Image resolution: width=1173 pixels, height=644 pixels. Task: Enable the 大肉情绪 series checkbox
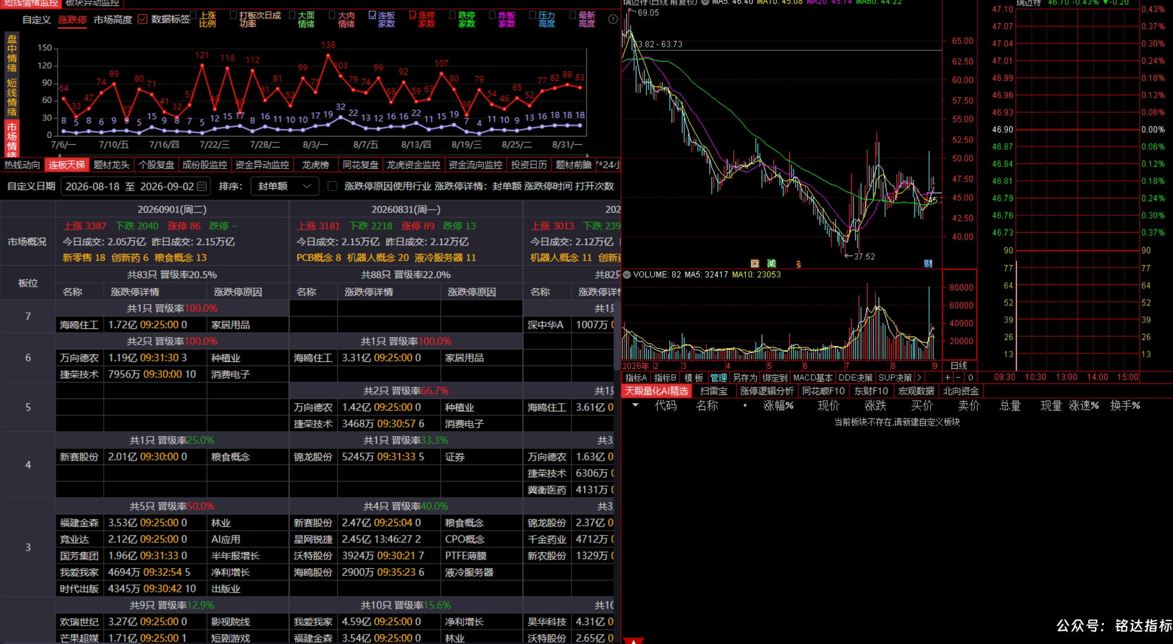(x=332, y=15)
